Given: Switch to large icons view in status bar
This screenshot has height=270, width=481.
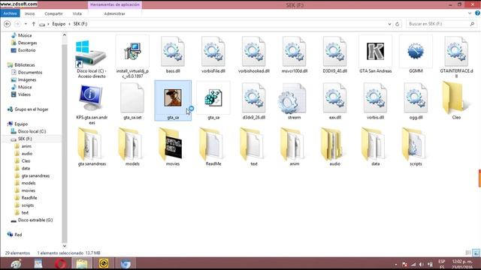Looking at the screenshot, I should click(x=476, y=253).
